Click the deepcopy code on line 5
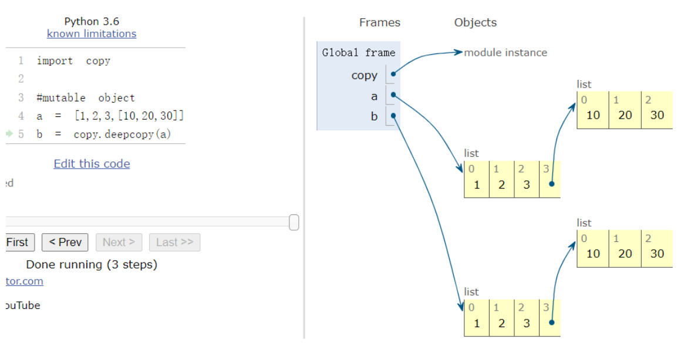The image size is (681, 343). [122, 134]
